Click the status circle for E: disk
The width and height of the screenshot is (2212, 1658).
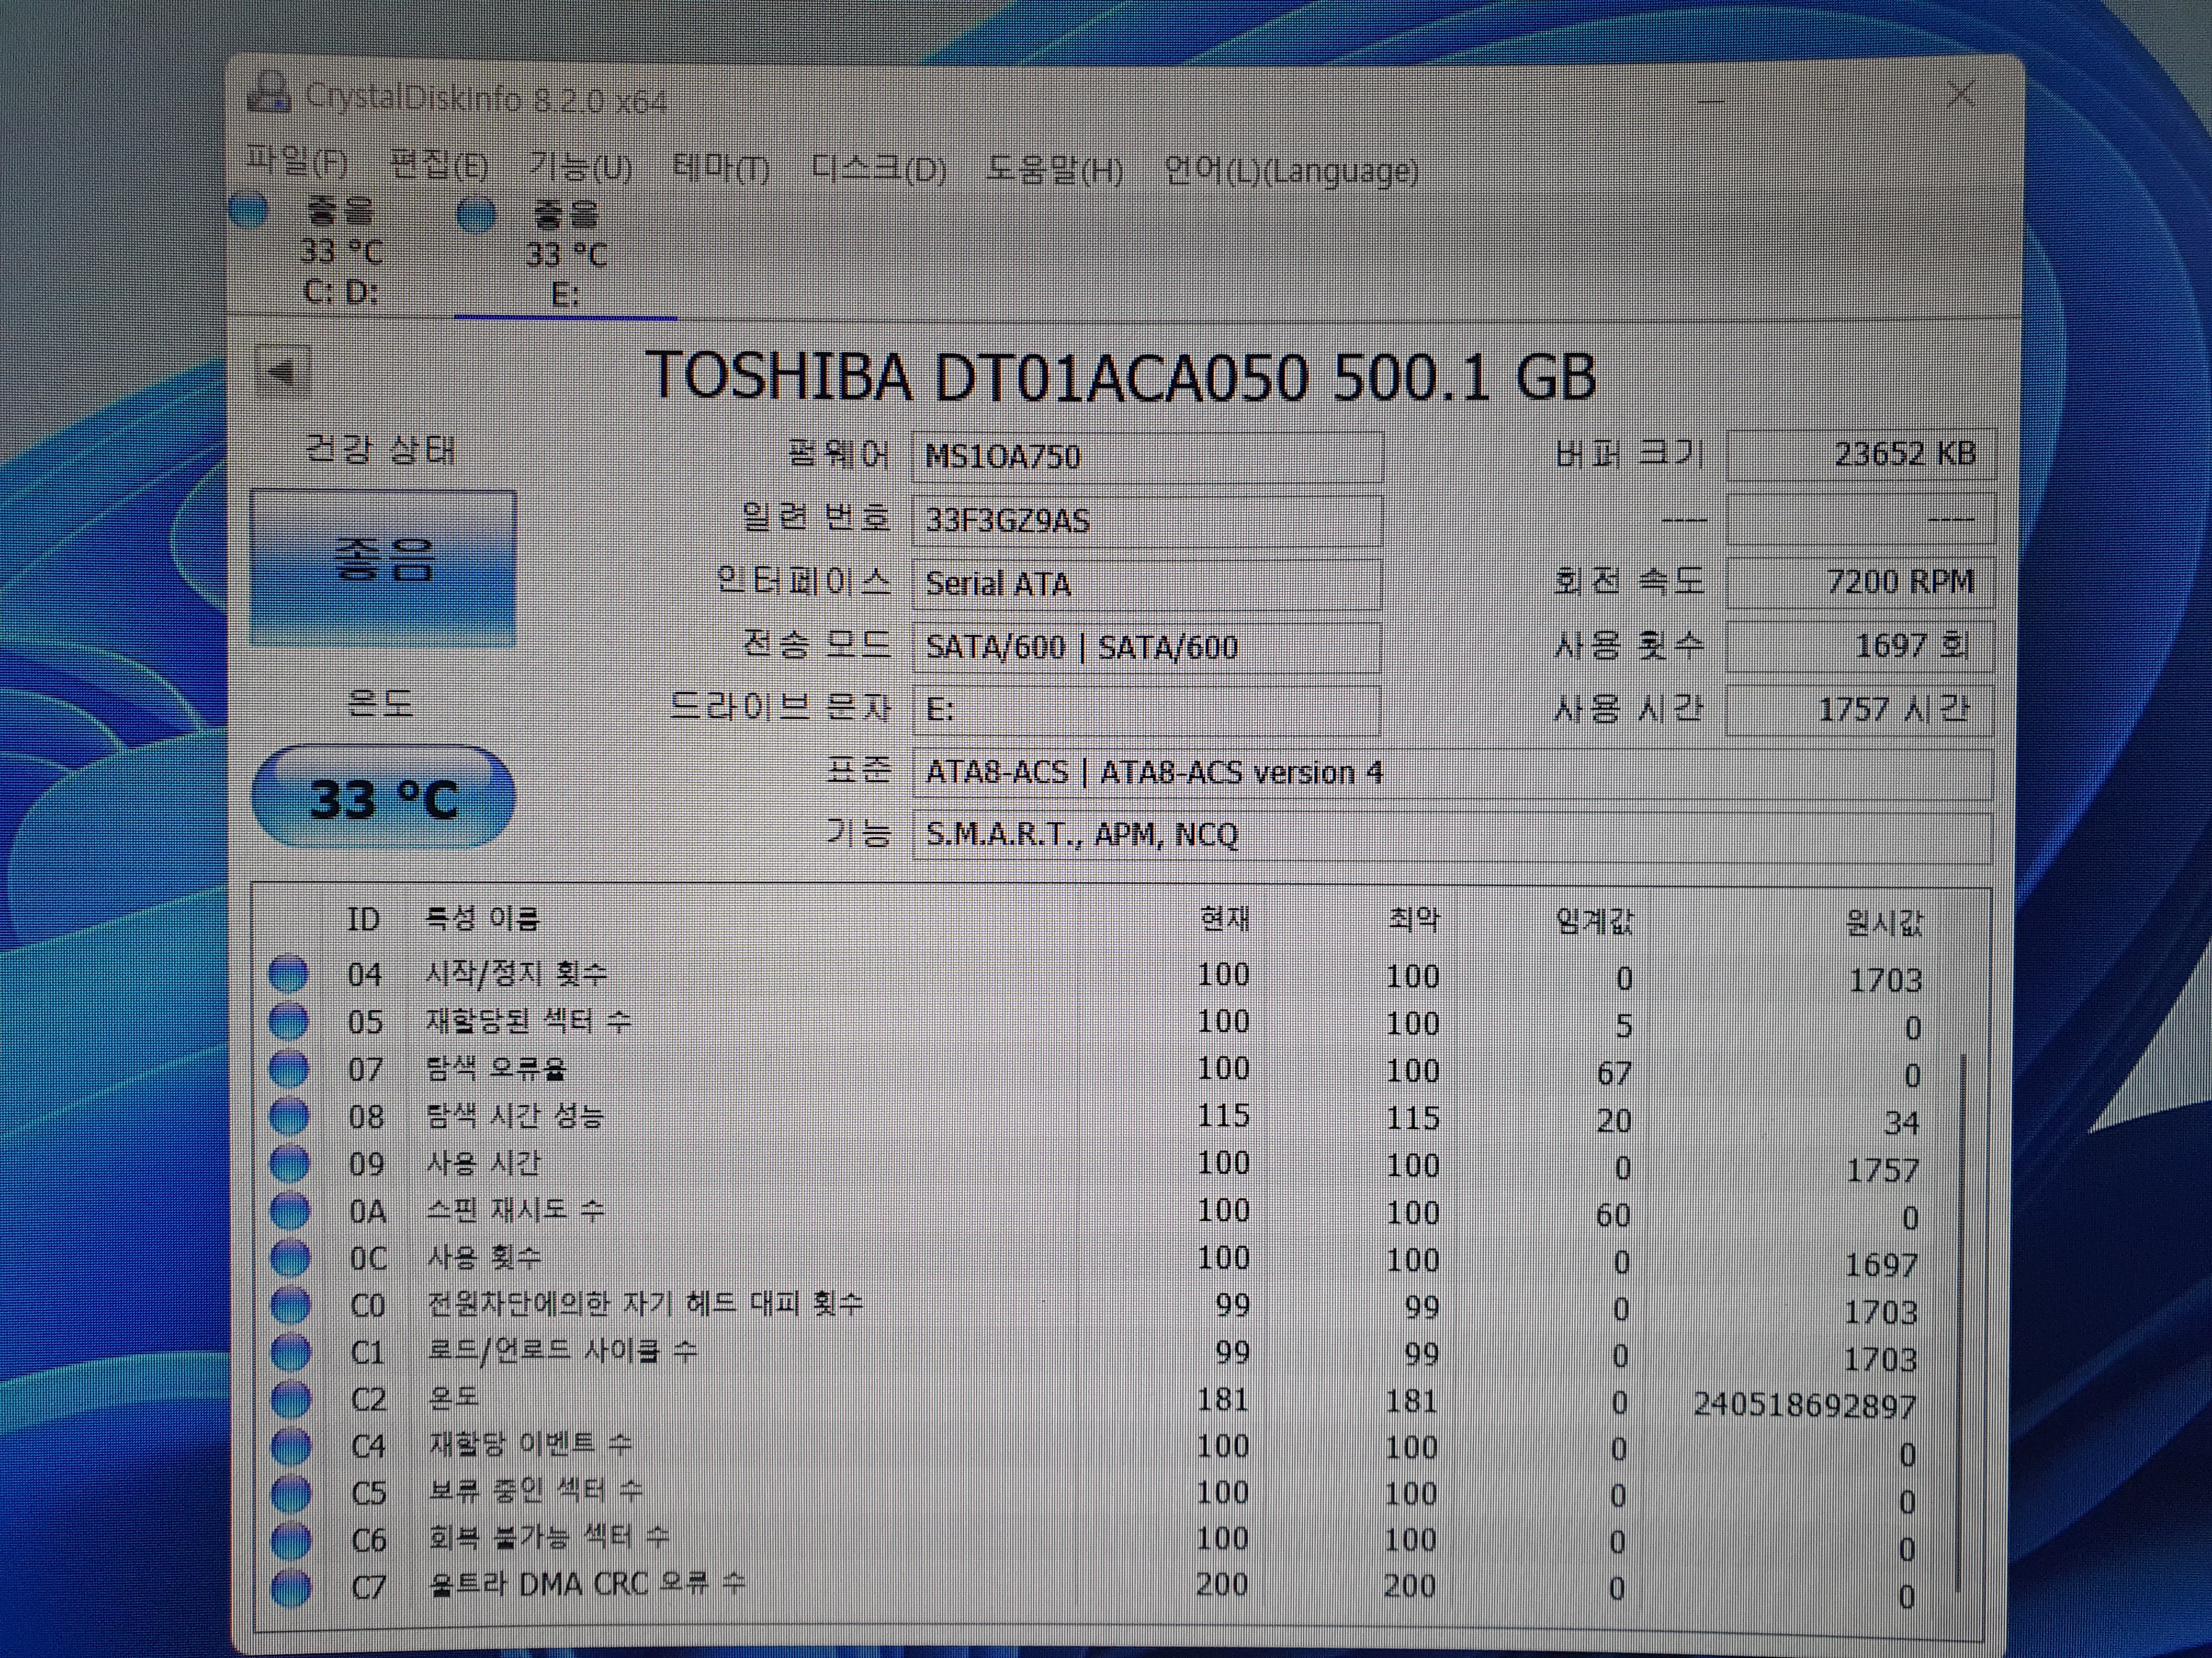pyautogui.click(x=476, y=215)
